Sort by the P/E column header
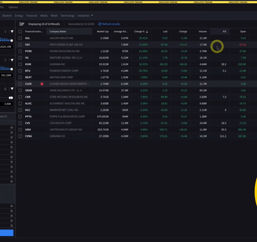257x242 pixels. click(224, 32)
